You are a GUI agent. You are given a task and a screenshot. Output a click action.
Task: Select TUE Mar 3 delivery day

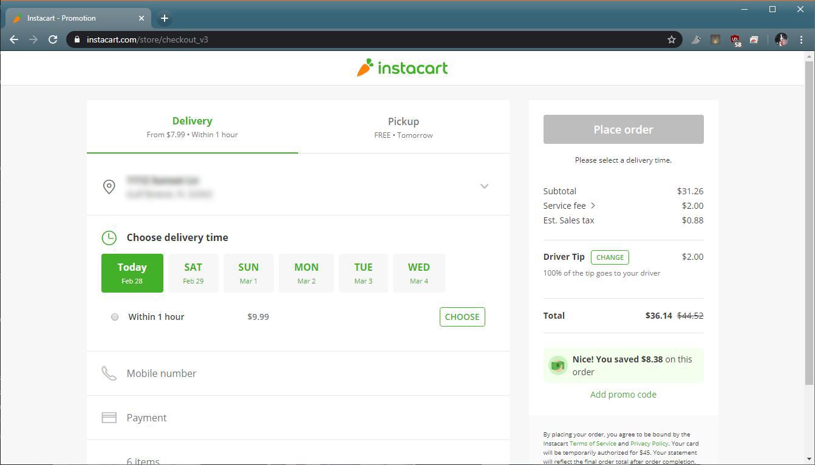tap(363, 273)
